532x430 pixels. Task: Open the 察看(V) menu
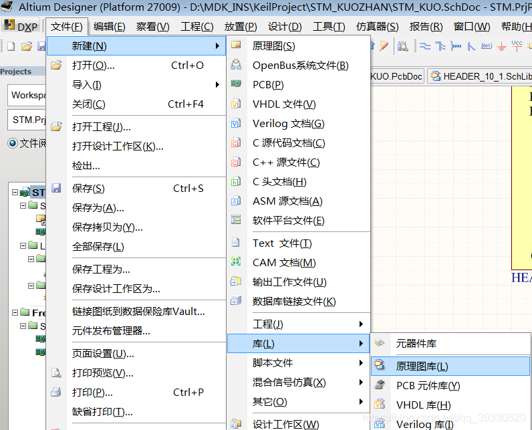[152, 27]
